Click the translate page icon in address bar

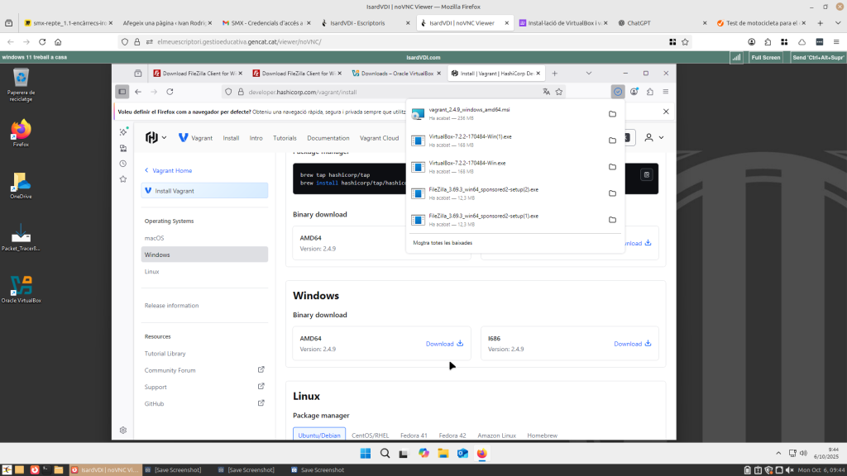pyautogui.click(x=546, y=92)
